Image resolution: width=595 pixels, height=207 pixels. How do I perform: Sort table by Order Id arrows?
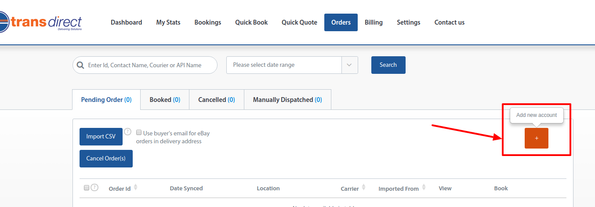[x=135, y=188]
